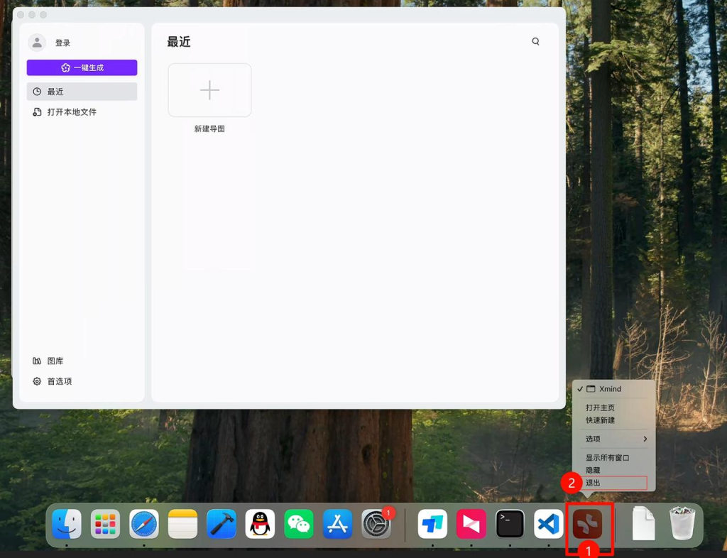
Task: Open the pink app icon in the dock
Action: (471, 524)
